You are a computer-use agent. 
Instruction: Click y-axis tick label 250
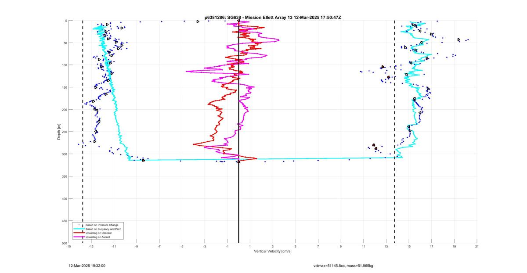click(x=64, y=132)
